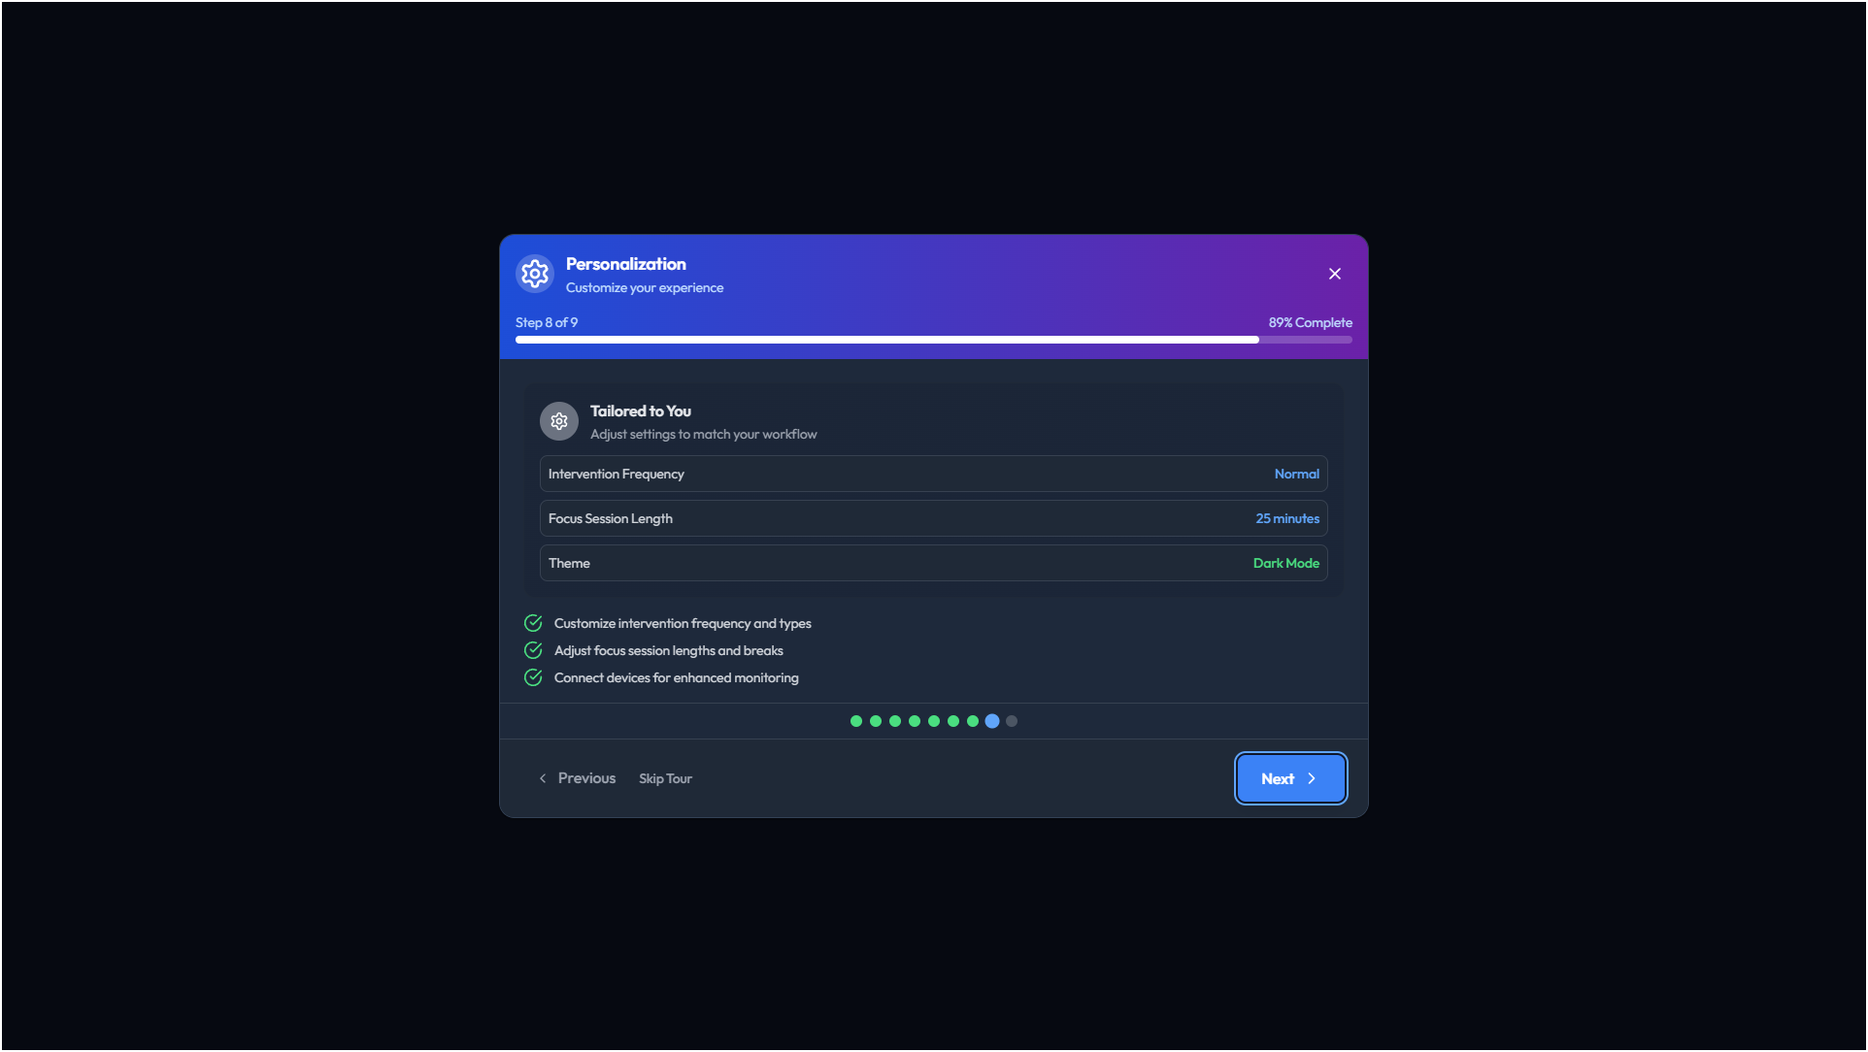Image resolution: width=1868 pixels, height=1052 pixels.
Task: Click the tour progress bar
Action: [x=932, y=340]
